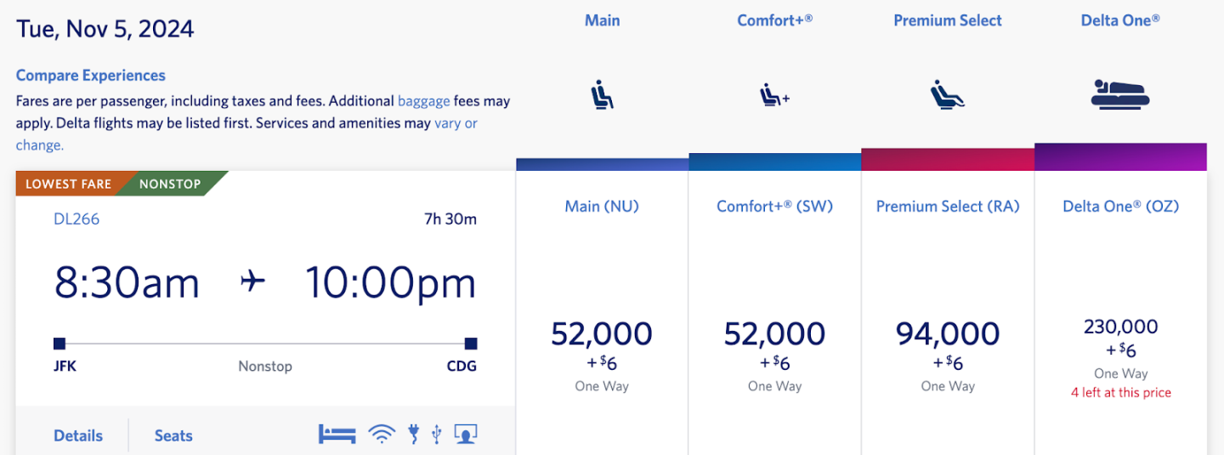Viewport: 1224px width, 455px height.
Task: Open the Seats tab for DL266
Action: [173, 435]
